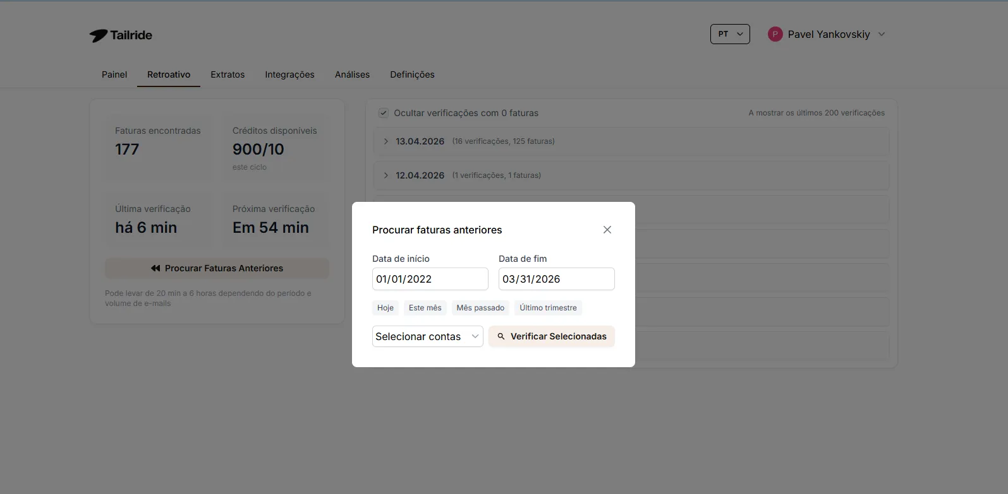The width and height of the screenshot is (1008, 494).
Task: Expand the 12.04.2026 verification group
Action: (x=386, y=175)
